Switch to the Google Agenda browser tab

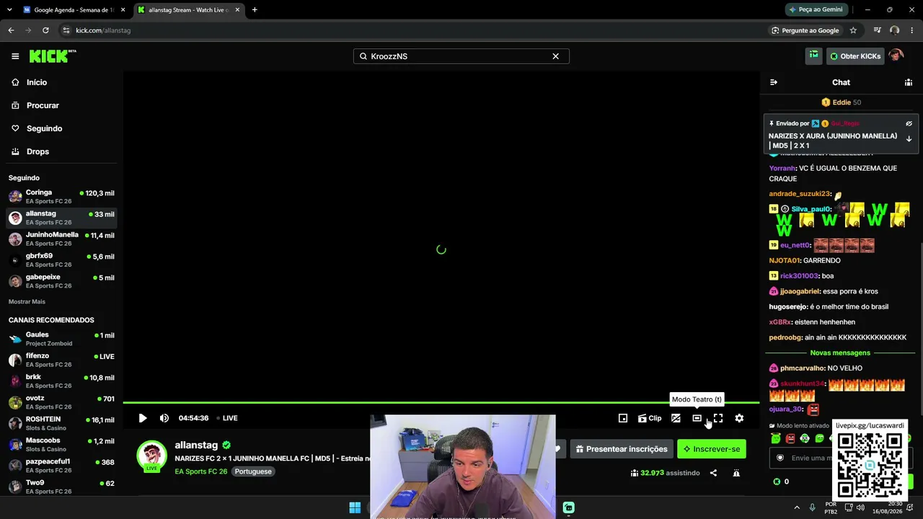point(74,10)
